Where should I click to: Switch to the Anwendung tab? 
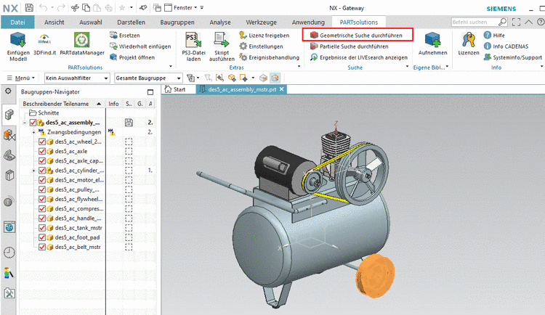(308, 22)
